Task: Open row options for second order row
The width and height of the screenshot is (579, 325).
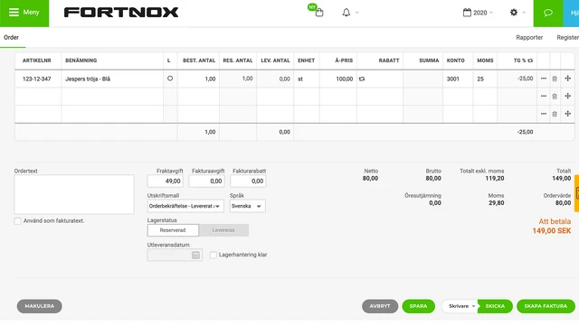Action: [543, 97]
